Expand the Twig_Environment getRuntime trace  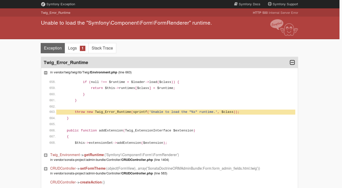point(46,155)
